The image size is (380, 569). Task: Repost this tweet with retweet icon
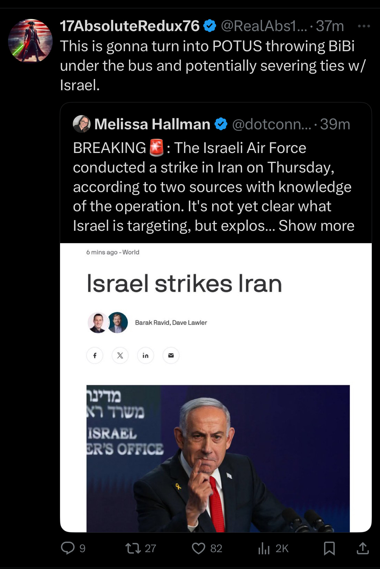[133, 548]
